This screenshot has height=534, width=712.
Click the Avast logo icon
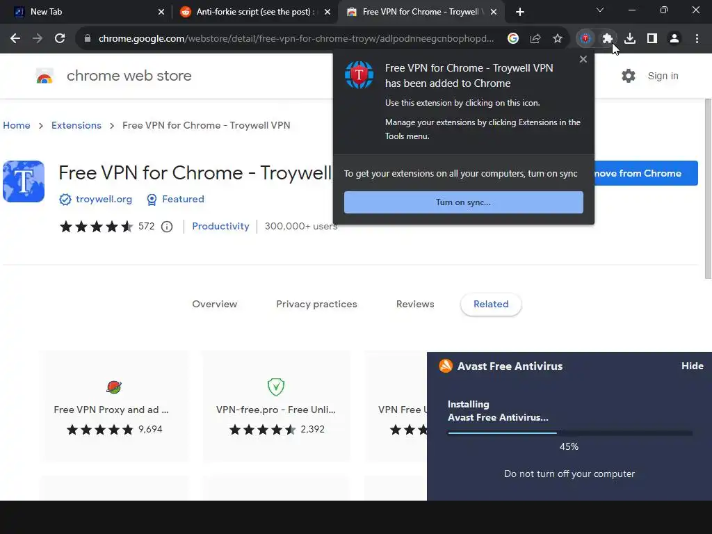(446, 366)
